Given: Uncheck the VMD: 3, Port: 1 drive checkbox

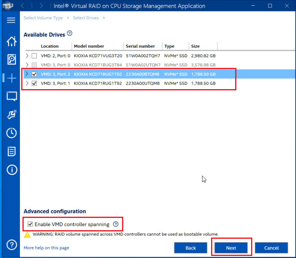Looking at the screenshot, I should (34, 83).
